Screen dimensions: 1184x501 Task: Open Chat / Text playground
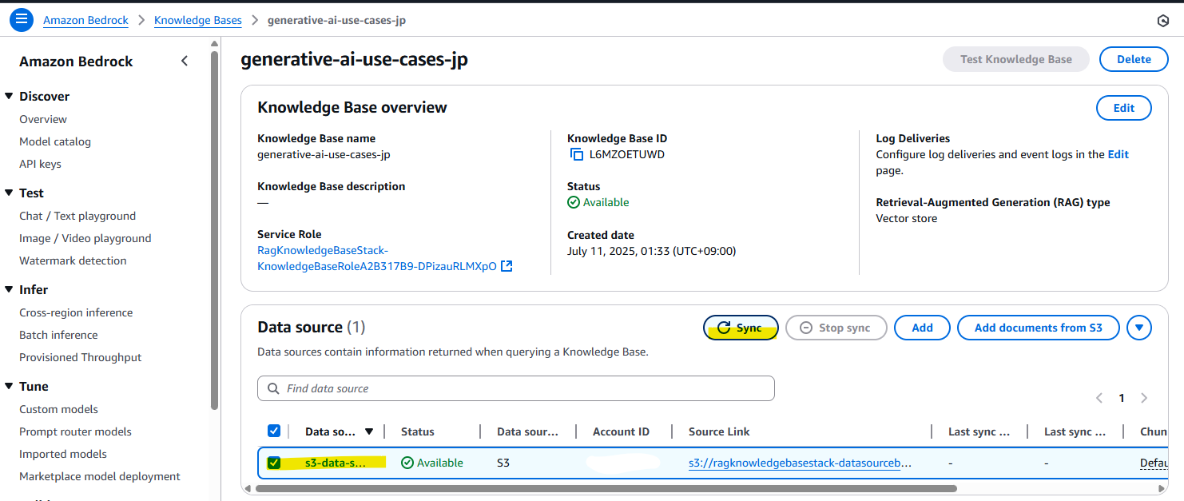pyautogui.click(x=77, y=216)
